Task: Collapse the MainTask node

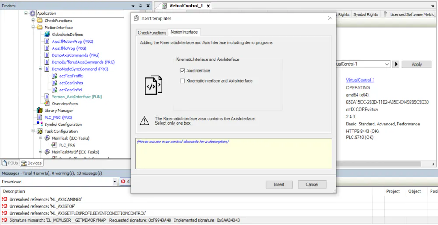Action: tap(40, 138)
